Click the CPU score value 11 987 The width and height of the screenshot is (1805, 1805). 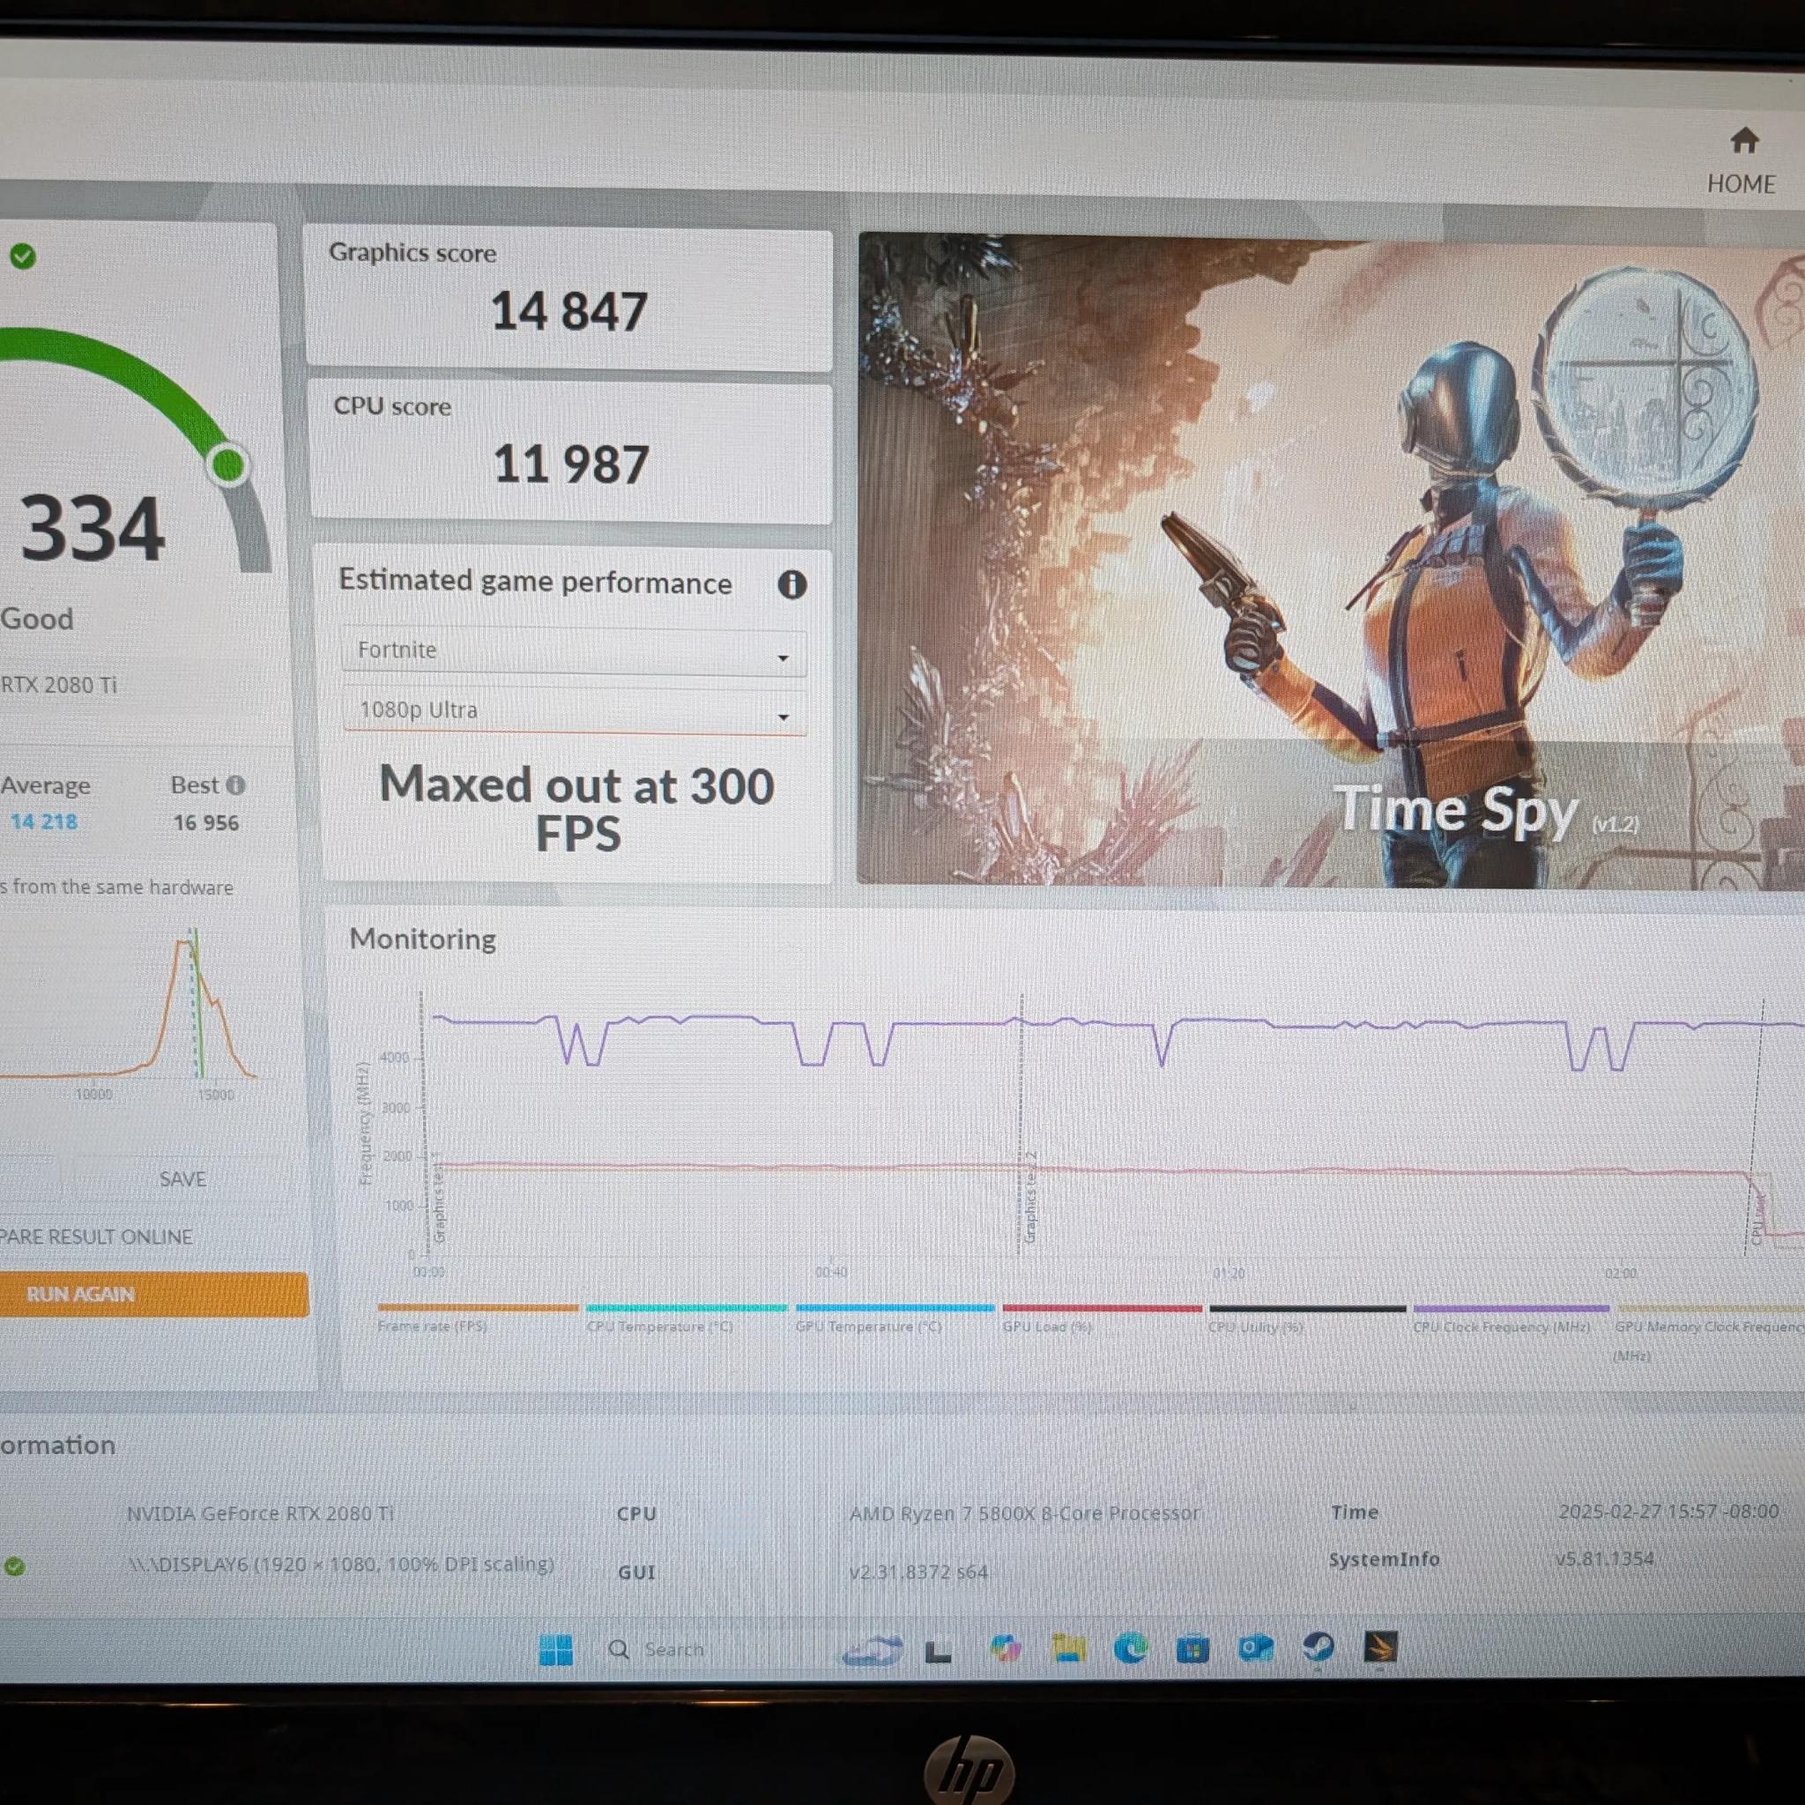[x=571, y=465]
